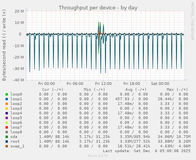Click the '20 M' y-axis label
Viewport: 196px width, 160px height.
tap(19, 11)
